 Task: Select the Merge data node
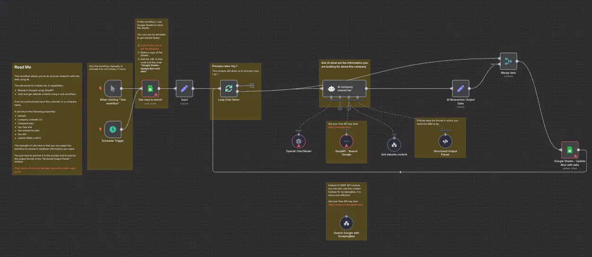click(508, 61)
